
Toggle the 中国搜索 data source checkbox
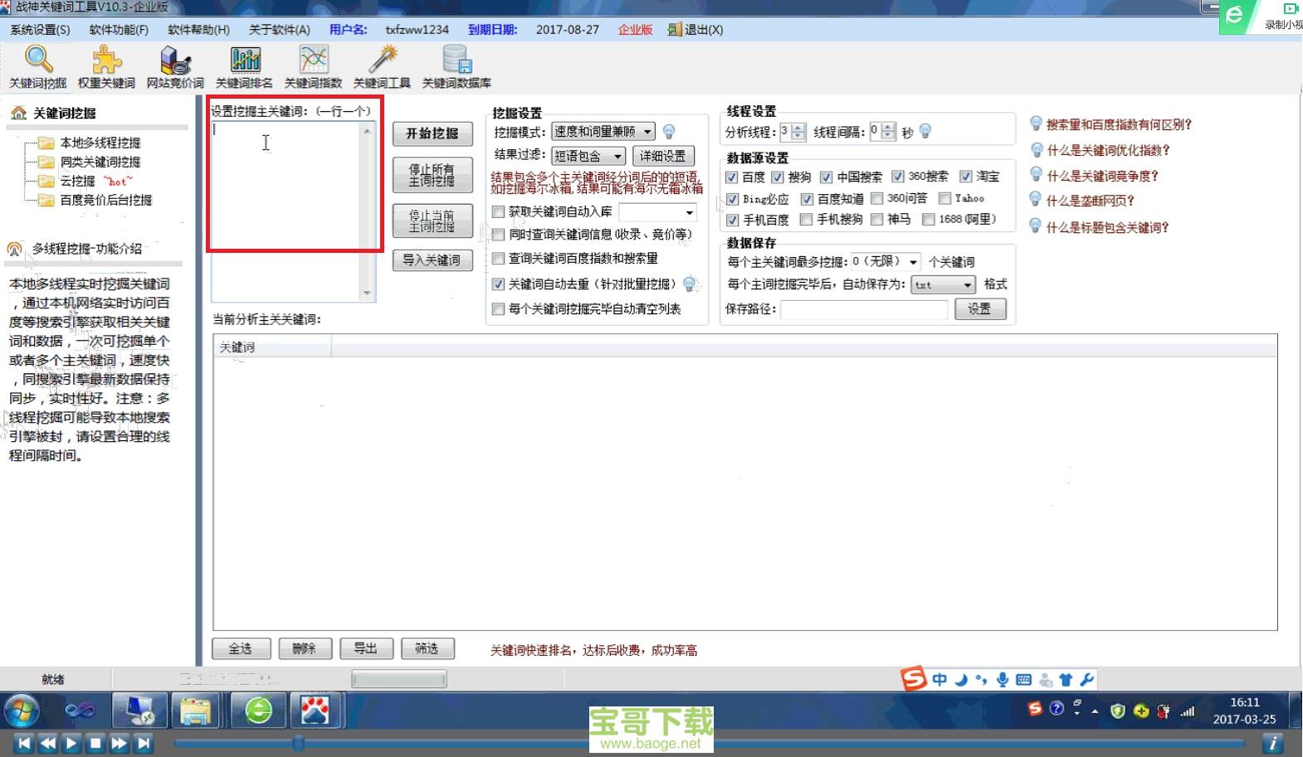click(x=827, y=177)
